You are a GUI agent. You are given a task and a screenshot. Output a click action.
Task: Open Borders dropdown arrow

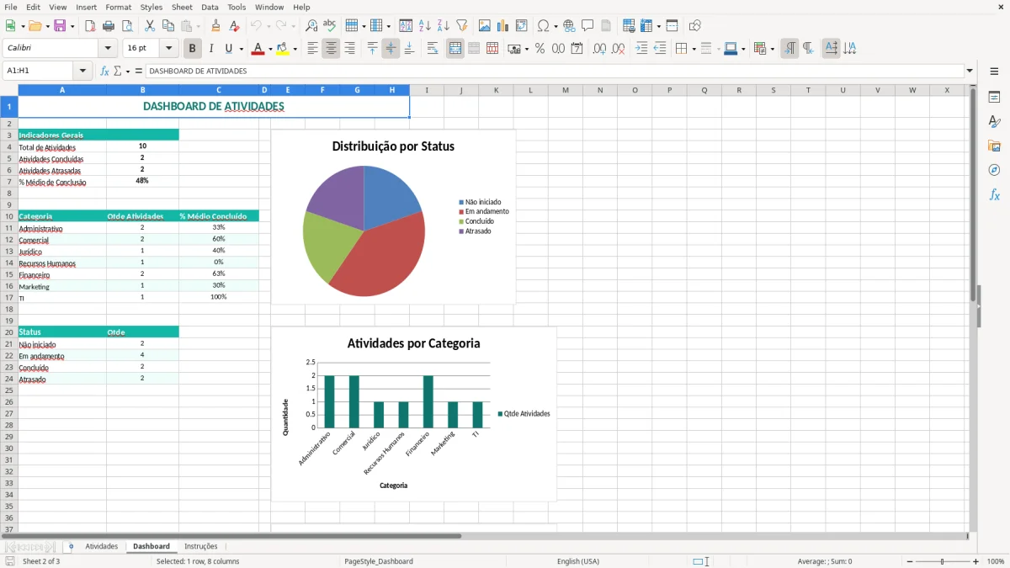[x=694, y=49]
